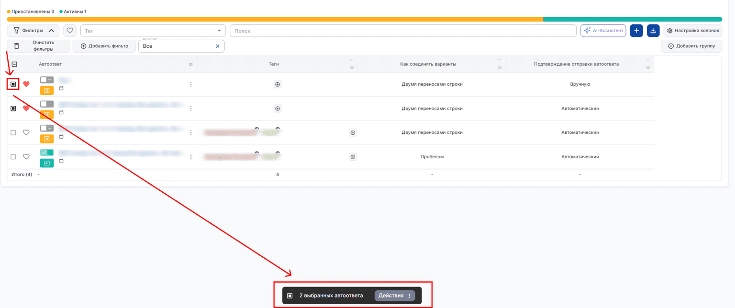This screenshot has height=308, width=735.
Task: Unfavorite the first row's red heart
Action: click(x=26, y=84)
